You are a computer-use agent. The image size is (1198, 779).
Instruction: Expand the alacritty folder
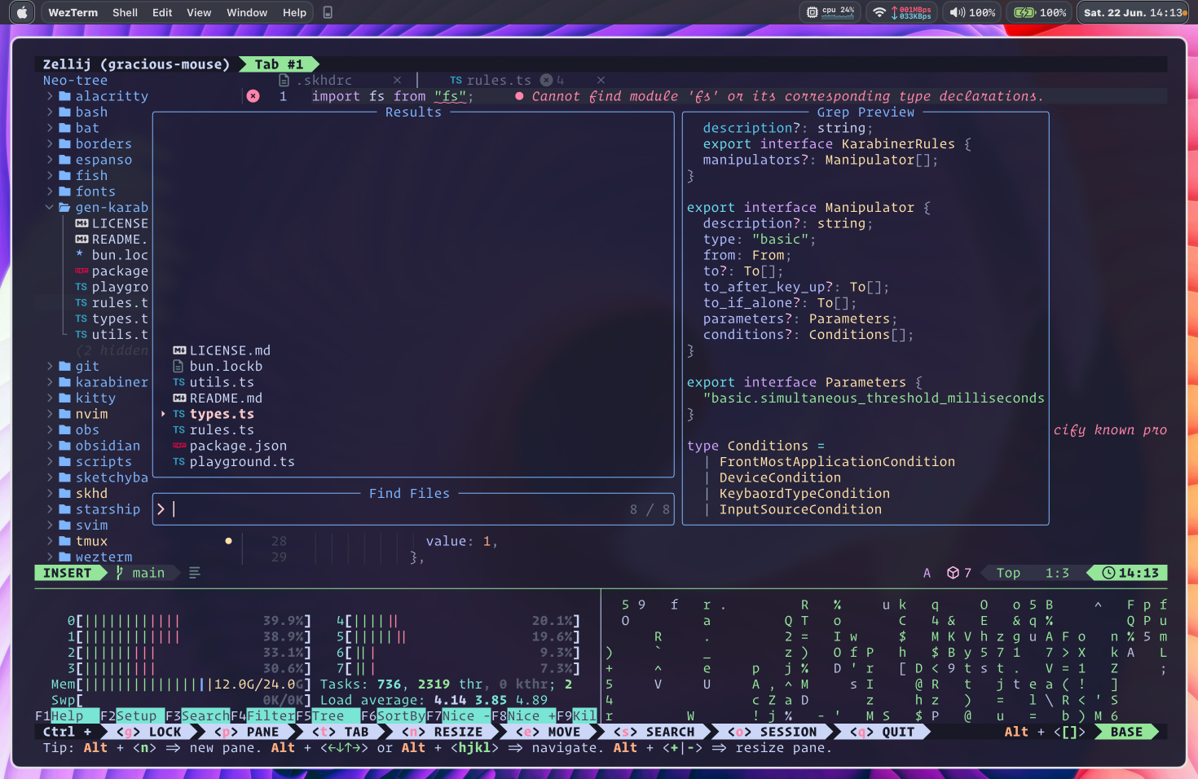click(x=50, y=96)
